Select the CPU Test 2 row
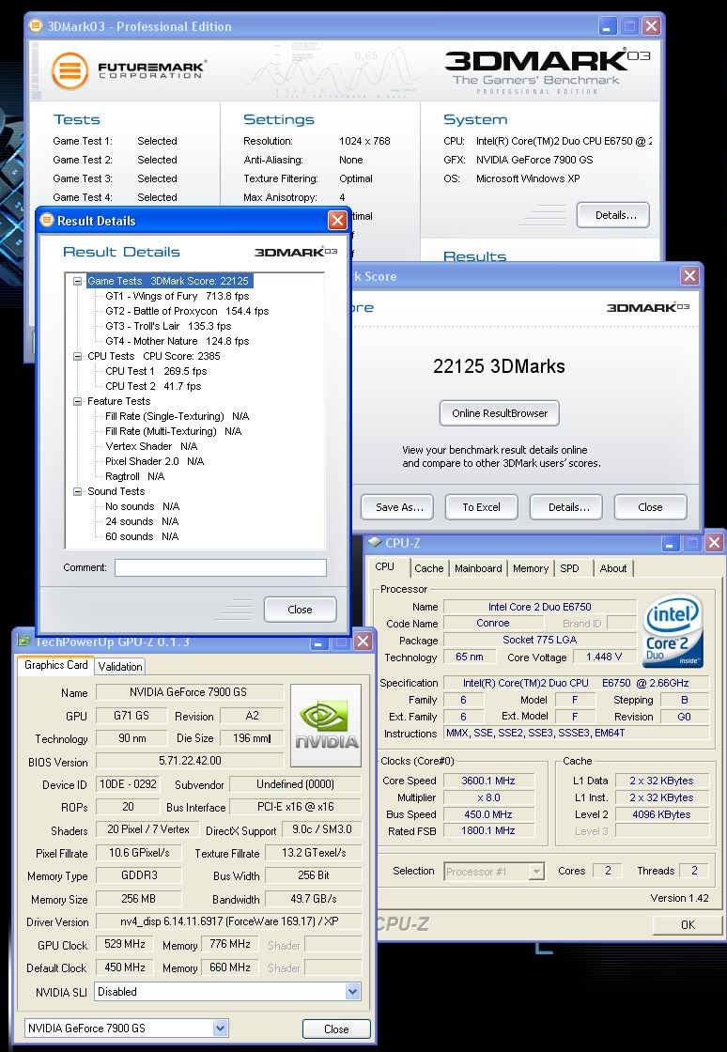Viewport: 727px width, 1052px height. pos(153,386)
